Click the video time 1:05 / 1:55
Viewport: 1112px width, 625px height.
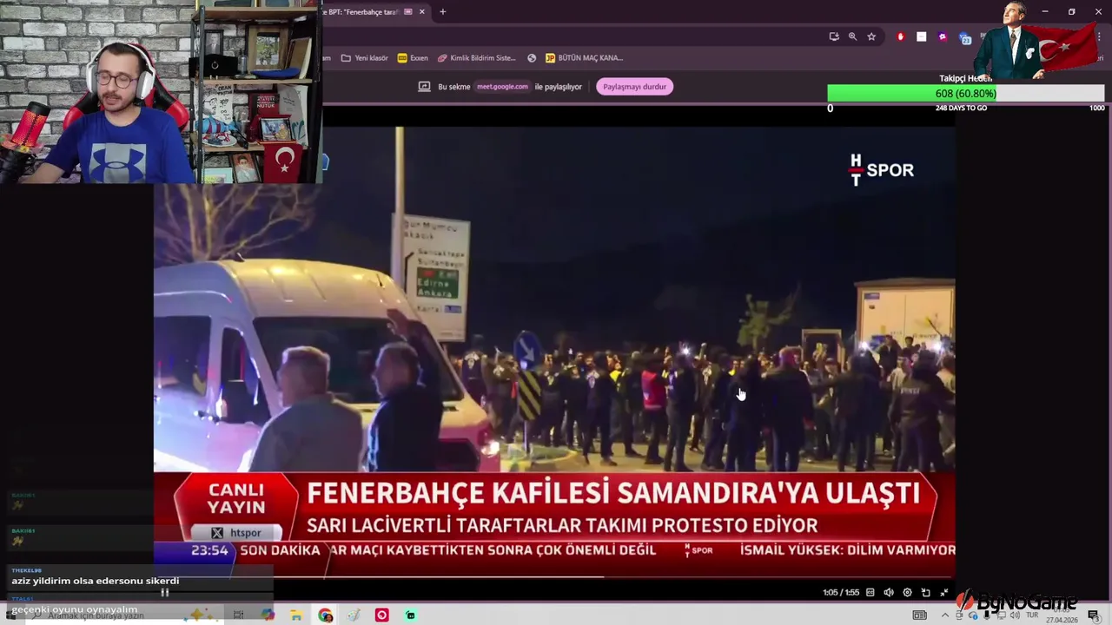tap(841, 593)
